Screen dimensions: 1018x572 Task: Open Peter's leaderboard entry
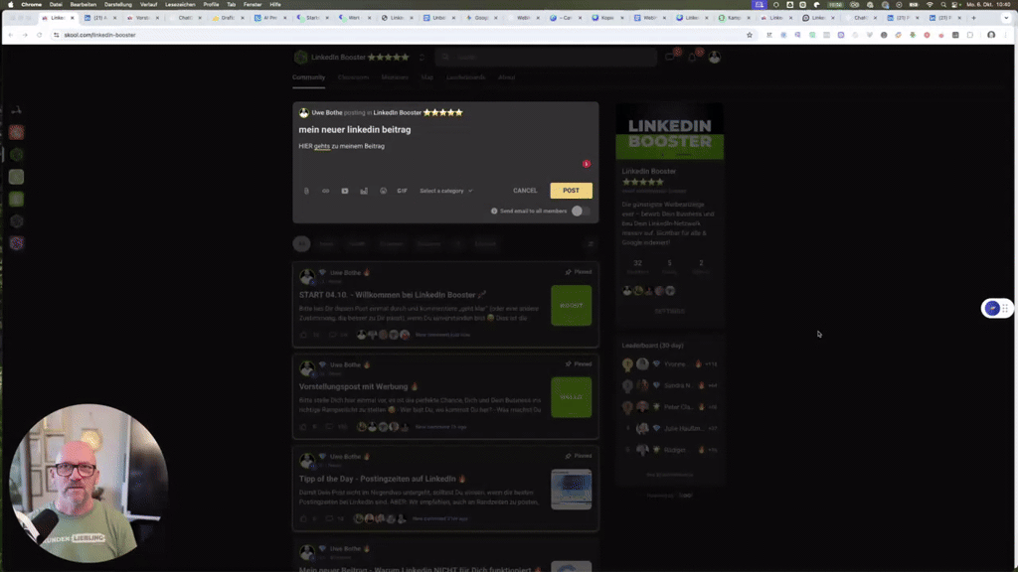tap(669, 406)
